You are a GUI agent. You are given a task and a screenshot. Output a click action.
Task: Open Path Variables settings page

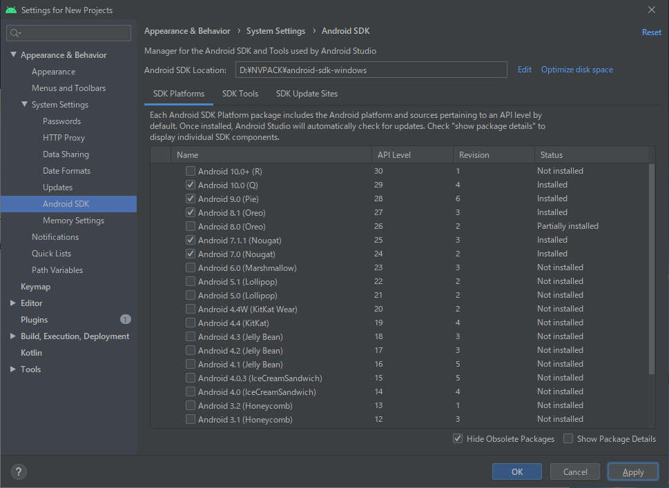[x=57, y=270]
